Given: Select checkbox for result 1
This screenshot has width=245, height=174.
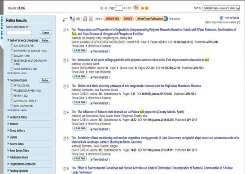Looking at the screenshot, I should pyautogui.click(x=65, y=30).
